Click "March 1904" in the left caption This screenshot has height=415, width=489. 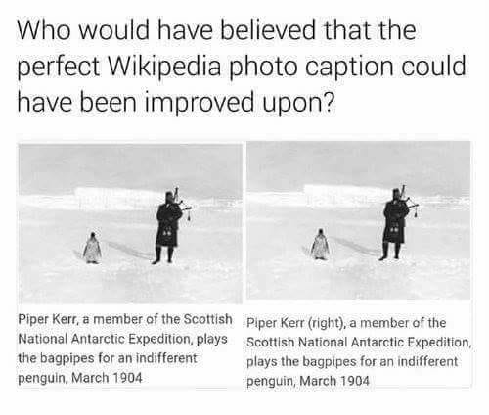point(107,378)
